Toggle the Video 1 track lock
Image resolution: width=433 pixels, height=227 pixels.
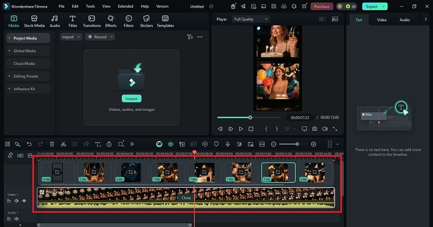point(9,201)
